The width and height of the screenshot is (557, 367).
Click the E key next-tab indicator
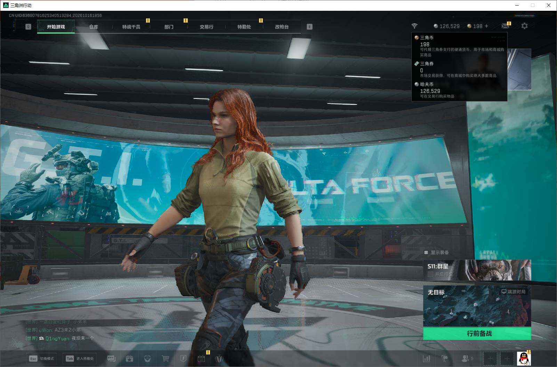(x=309, y=27)
